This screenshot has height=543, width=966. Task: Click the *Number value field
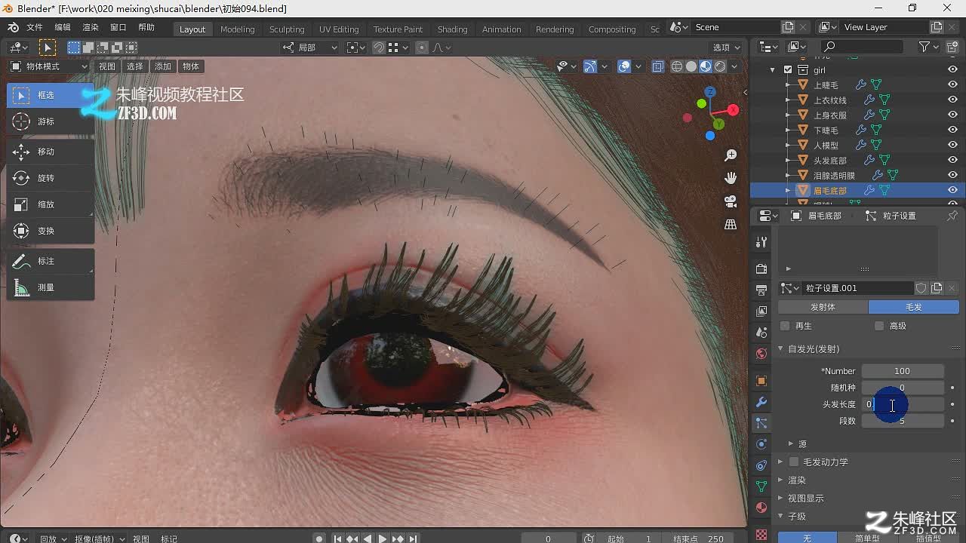pos(903,371)
